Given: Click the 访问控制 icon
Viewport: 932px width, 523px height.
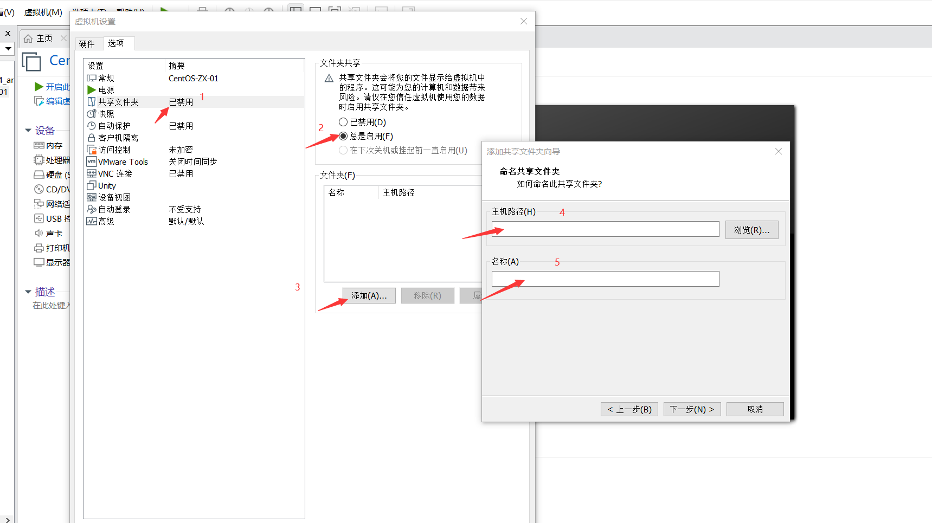Looking at the screenshot, I should click(92, 150).
